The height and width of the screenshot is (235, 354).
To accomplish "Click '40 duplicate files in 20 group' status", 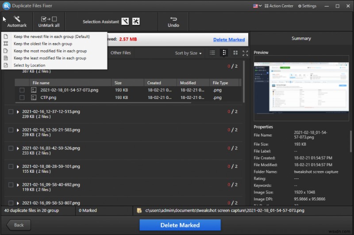I will click(31, 210).
